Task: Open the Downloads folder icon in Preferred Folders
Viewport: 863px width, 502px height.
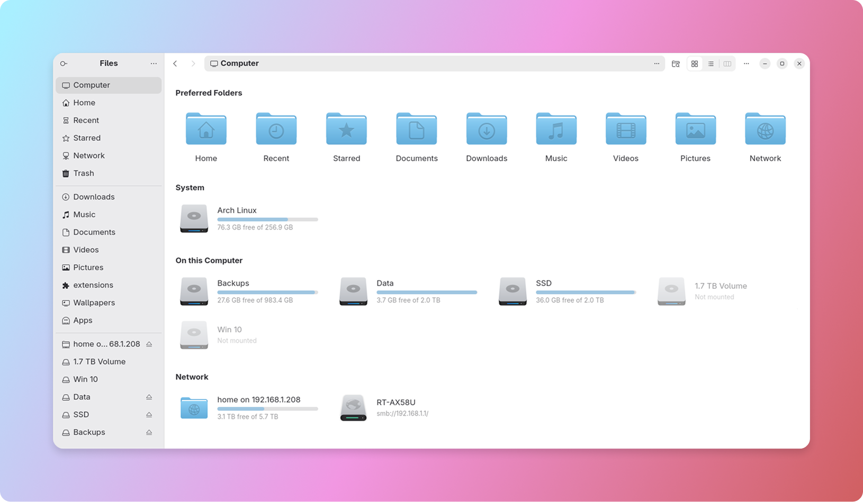Action: coord(486,129)
